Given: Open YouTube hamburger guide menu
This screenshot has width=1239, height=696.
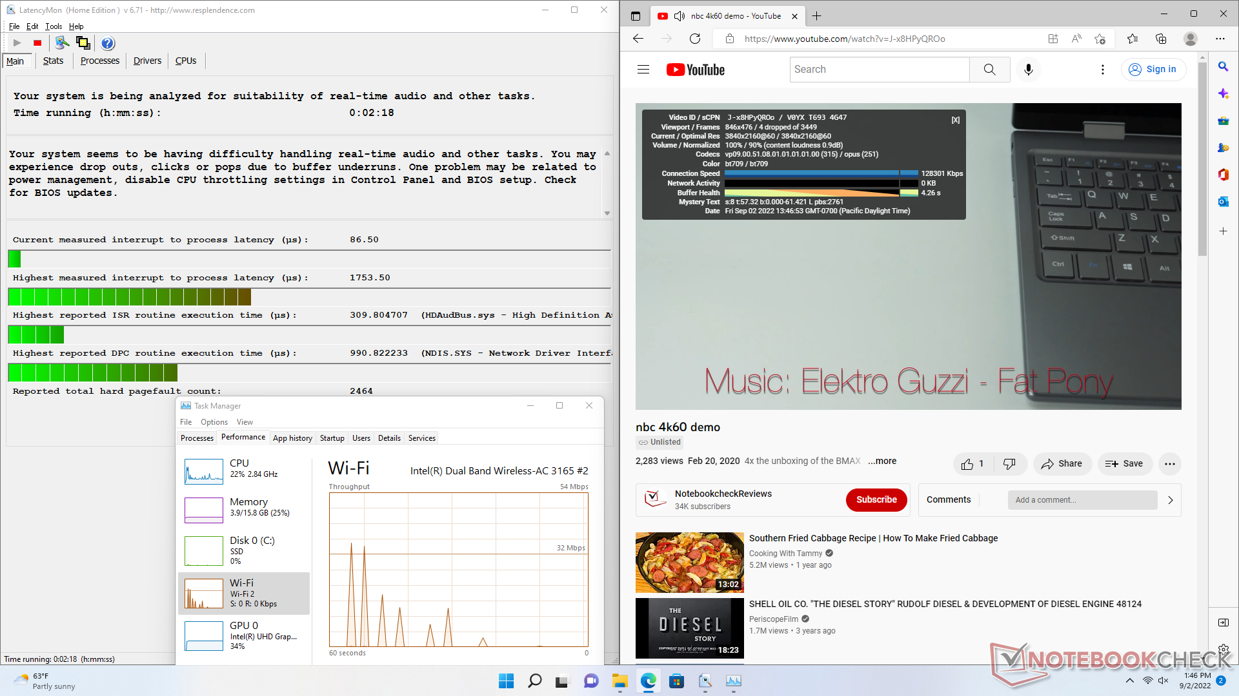Looking at the screenshot, I should coord(643,69).
